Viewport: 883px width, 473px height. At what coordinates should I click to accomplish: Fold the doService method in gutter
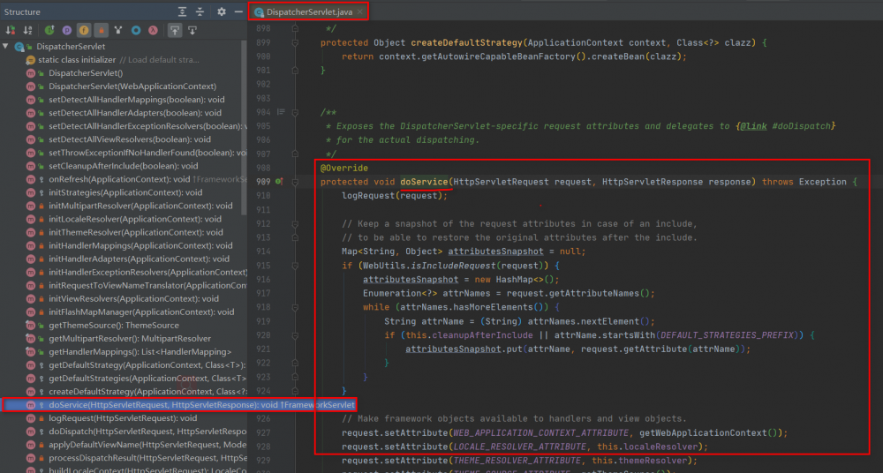(294, 182)
